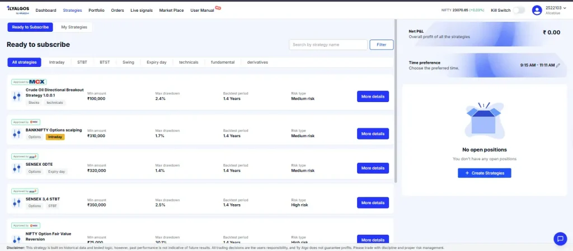The height and width of the screenshot is (251, 573).
Task: Click the empty box illustration
Action: click(x=484, y=121)
